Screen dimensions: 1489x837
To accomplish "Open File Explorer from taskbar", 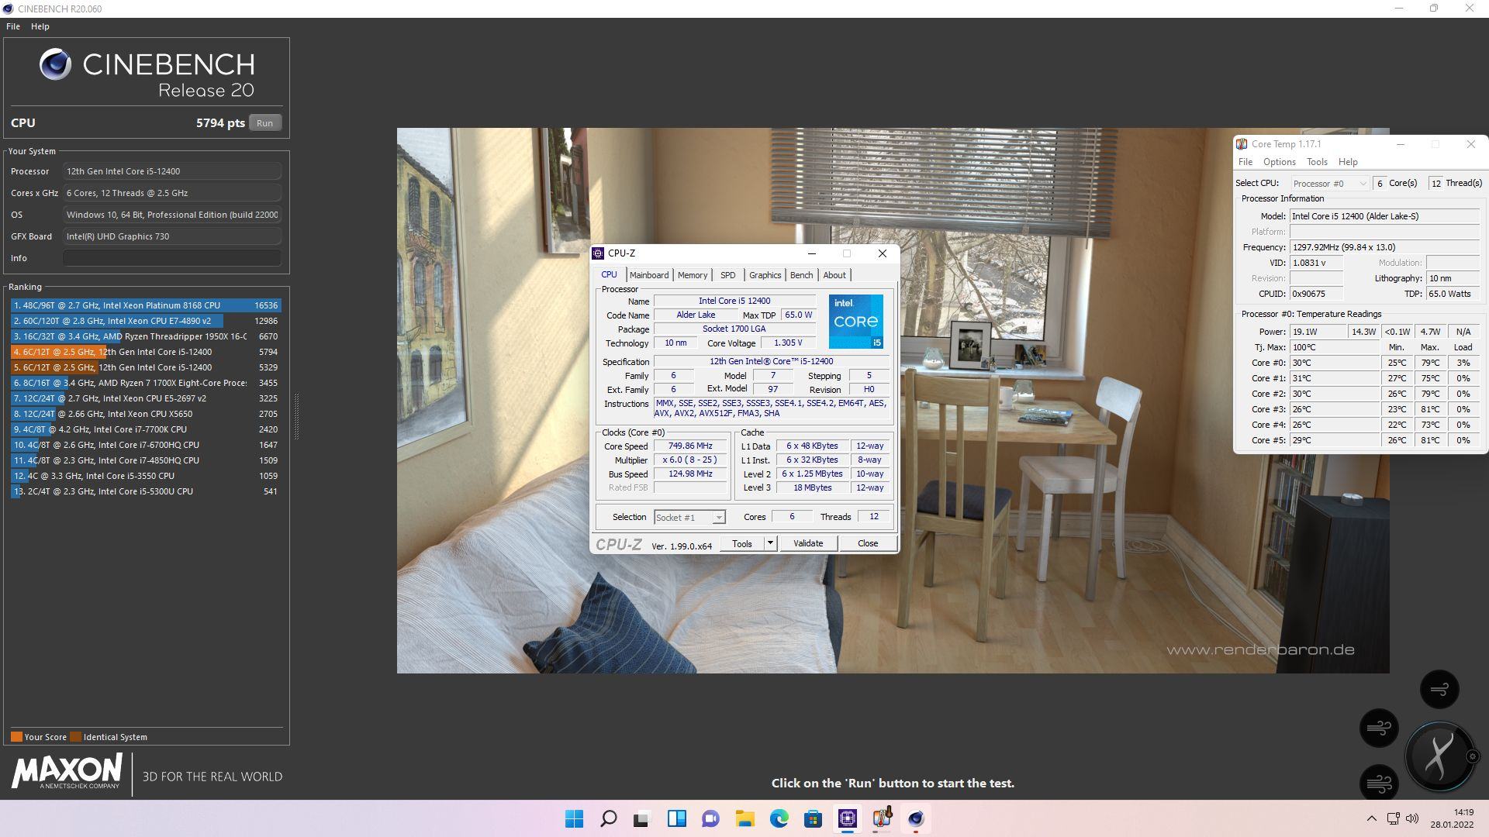I will [x=745, y=818].
